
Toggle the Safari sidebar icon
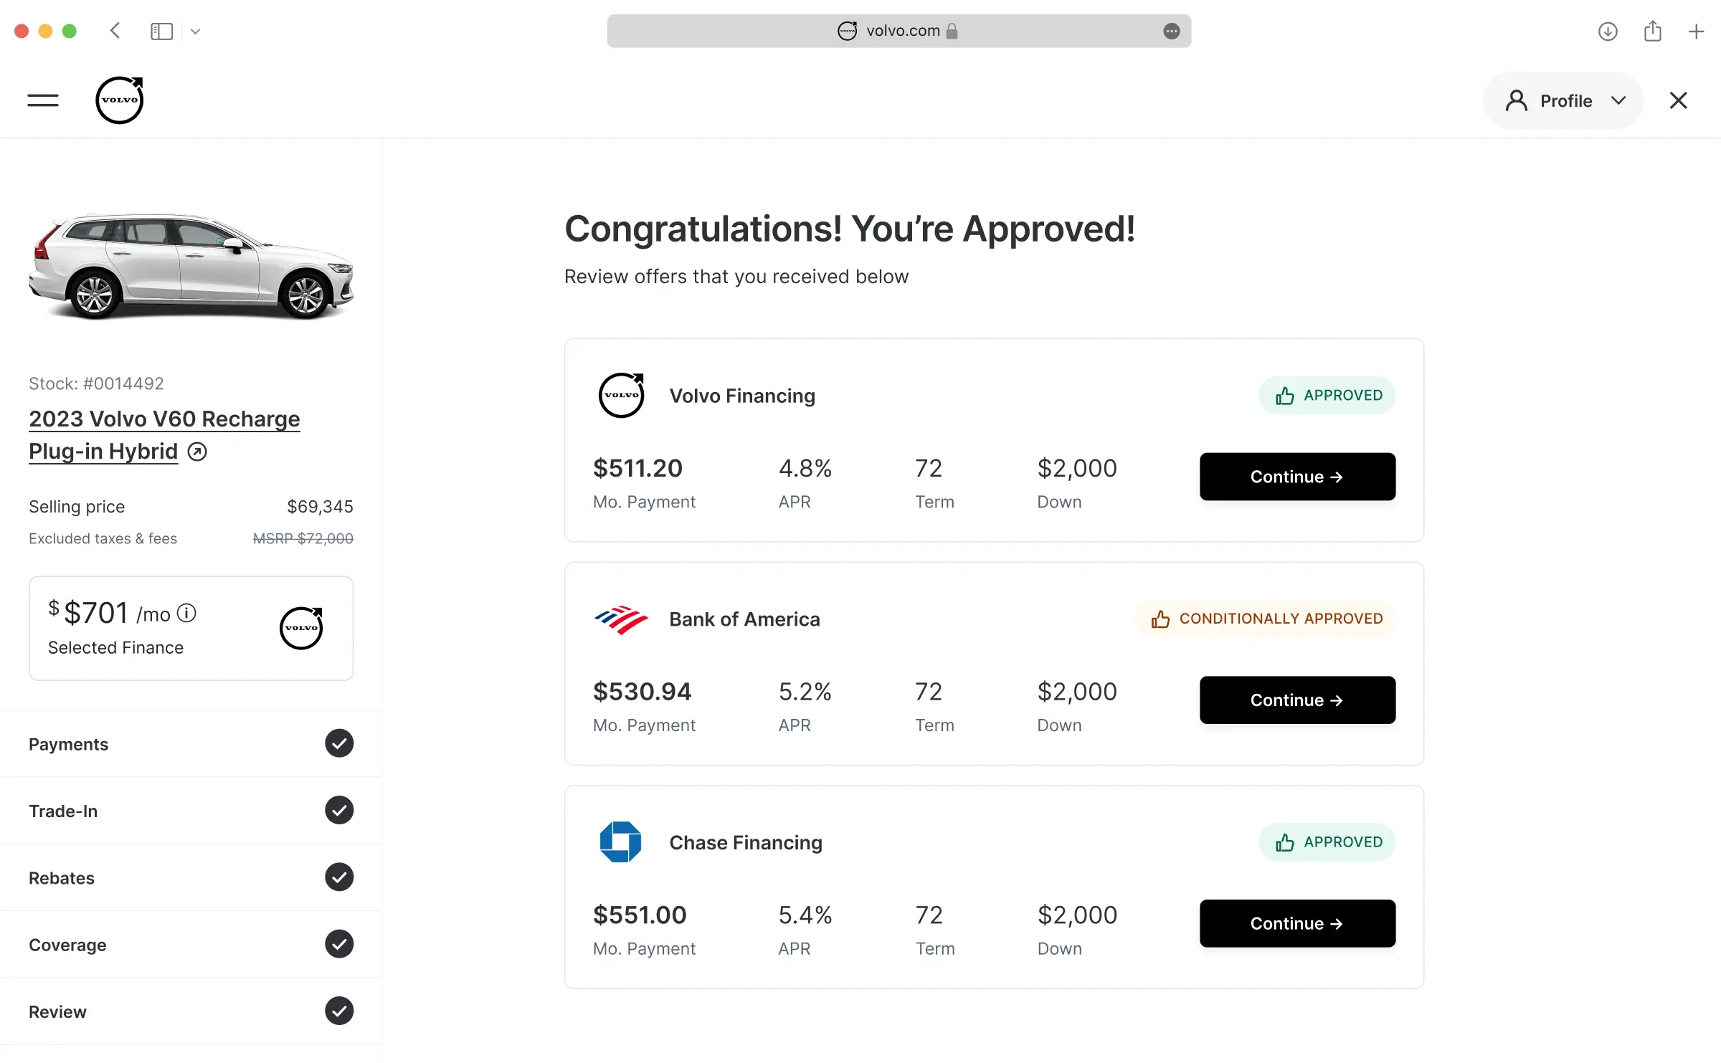pos(161,31)
